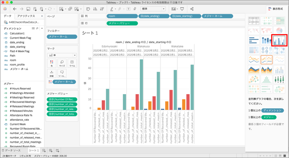Click the view-as-list icon in Dimensions header
Image resolution: width=289 pixels, height=158 pixels.
point(33,28)
